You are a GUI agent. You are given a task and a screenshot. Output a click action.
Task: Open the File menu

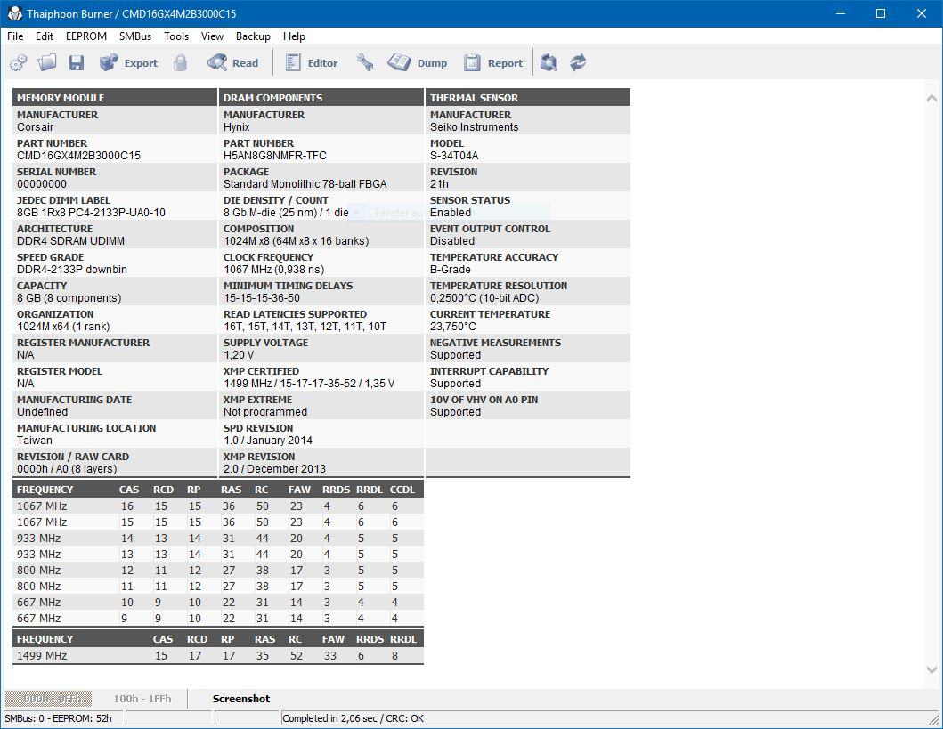tap(15, 36)
